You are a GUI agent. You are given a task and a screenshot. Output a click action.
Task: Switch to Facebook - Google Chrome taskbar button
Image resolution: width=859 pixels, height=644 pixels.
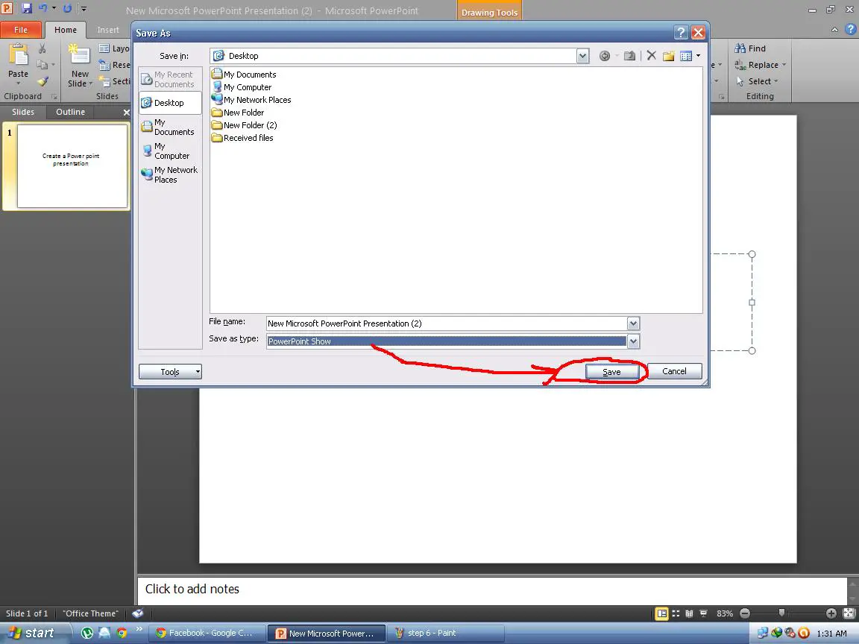click(207, 633)
